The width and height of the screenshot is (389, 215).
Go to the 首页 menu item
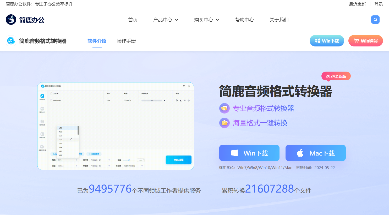tap(133, 20)
